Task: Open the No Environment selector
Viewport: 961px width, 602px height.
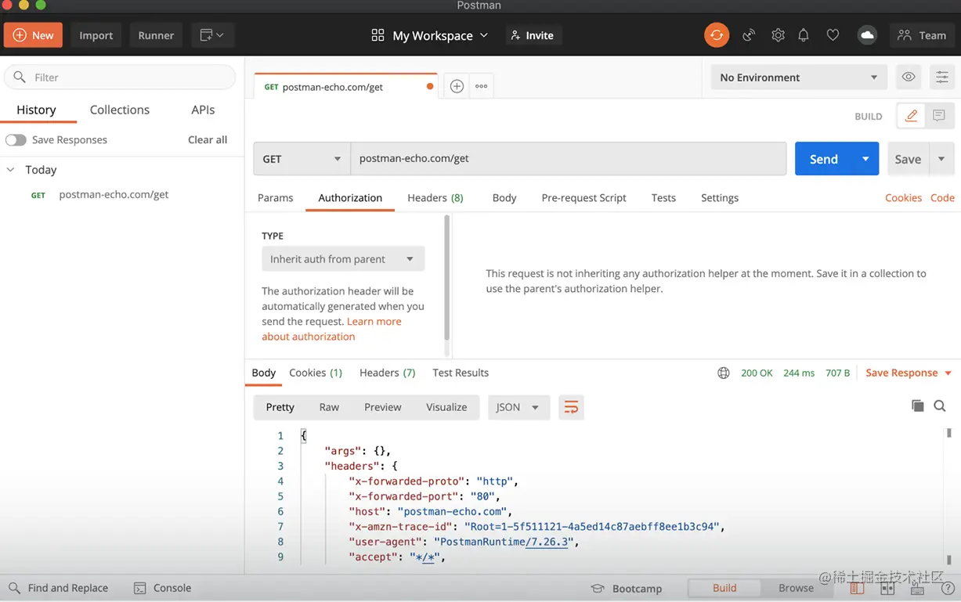Action: point(799,77)
